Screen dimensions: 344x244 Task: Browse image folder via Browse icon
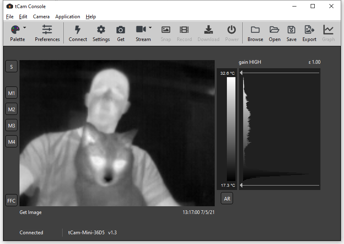pyautogui.click(x=255, y=30)
